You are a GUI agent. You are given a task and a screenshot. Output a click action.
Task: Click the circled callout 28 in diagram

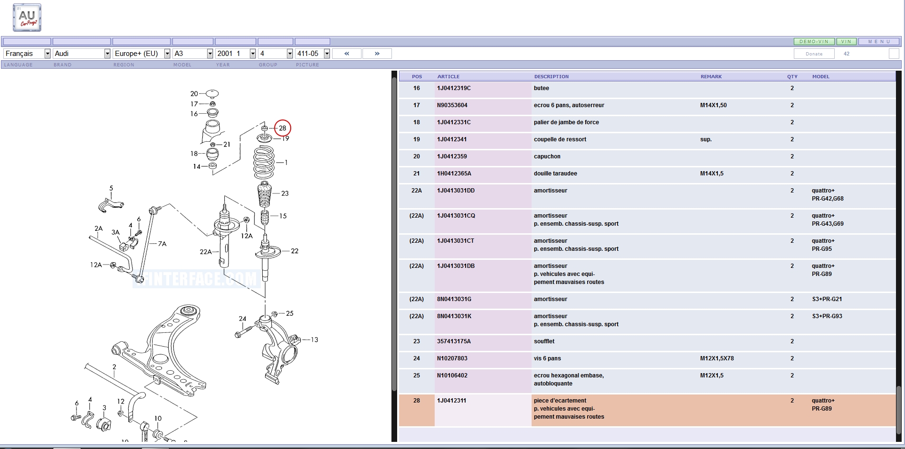click(x=282, y=128)
